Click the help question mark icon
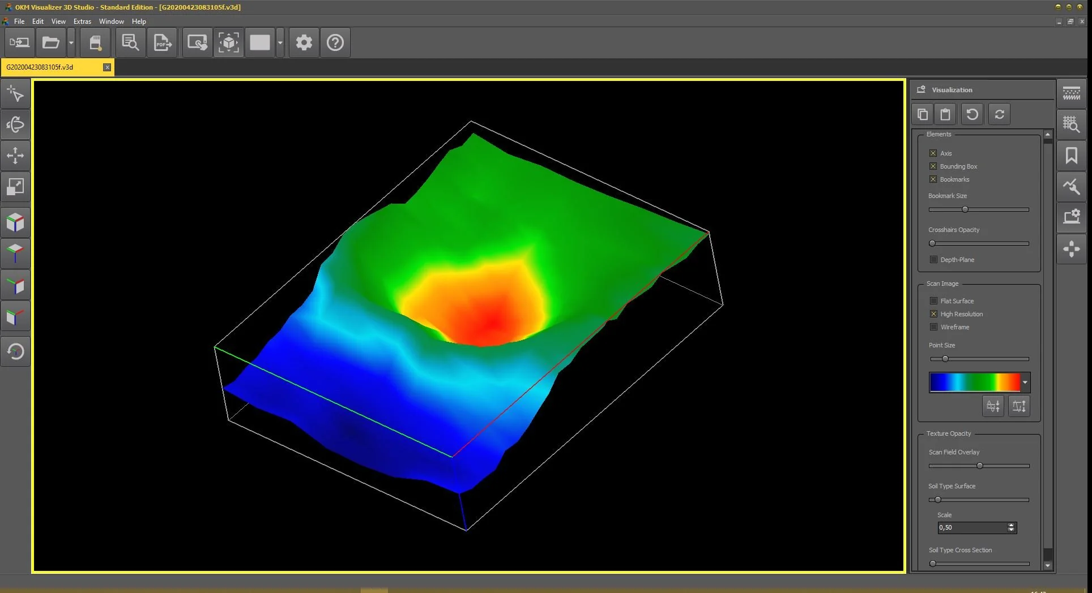 click(x=335, y=42)
